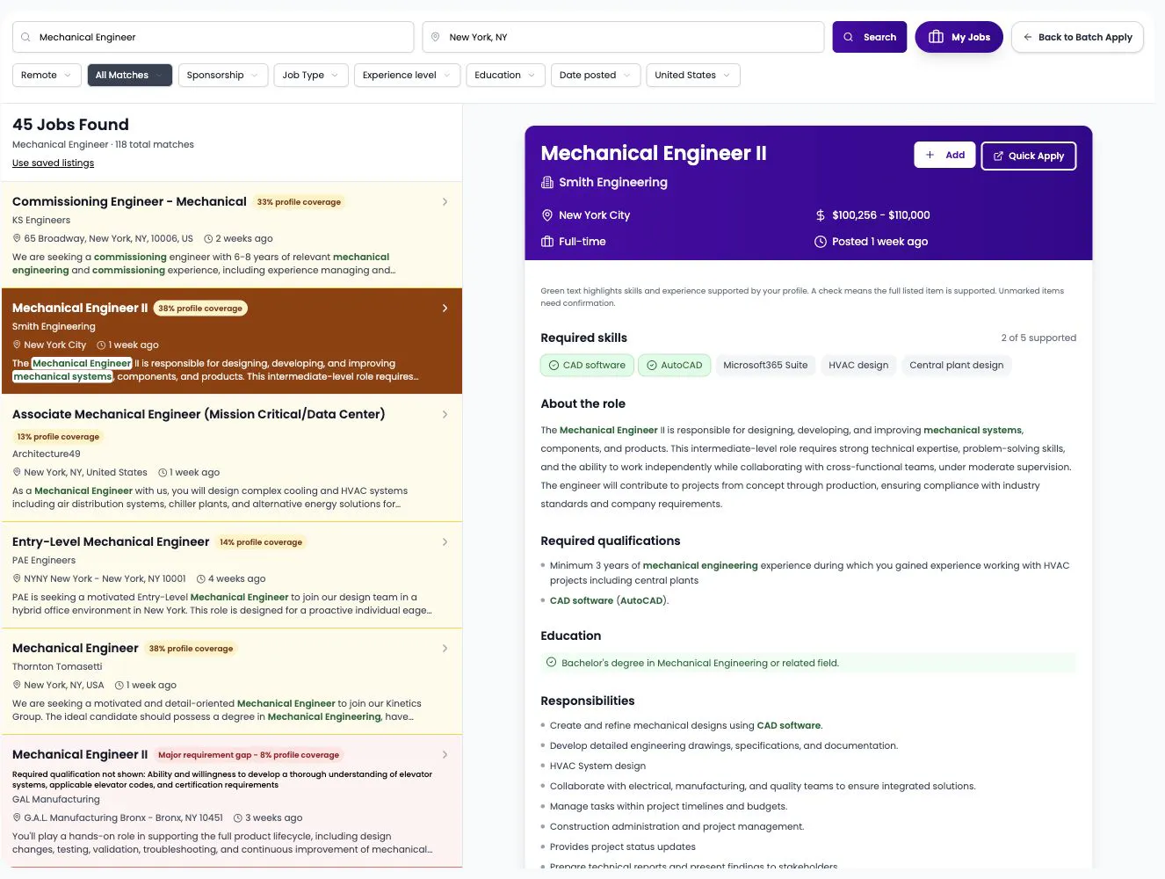Open the Associate Mechanical Engineer listing

(232, 458)
